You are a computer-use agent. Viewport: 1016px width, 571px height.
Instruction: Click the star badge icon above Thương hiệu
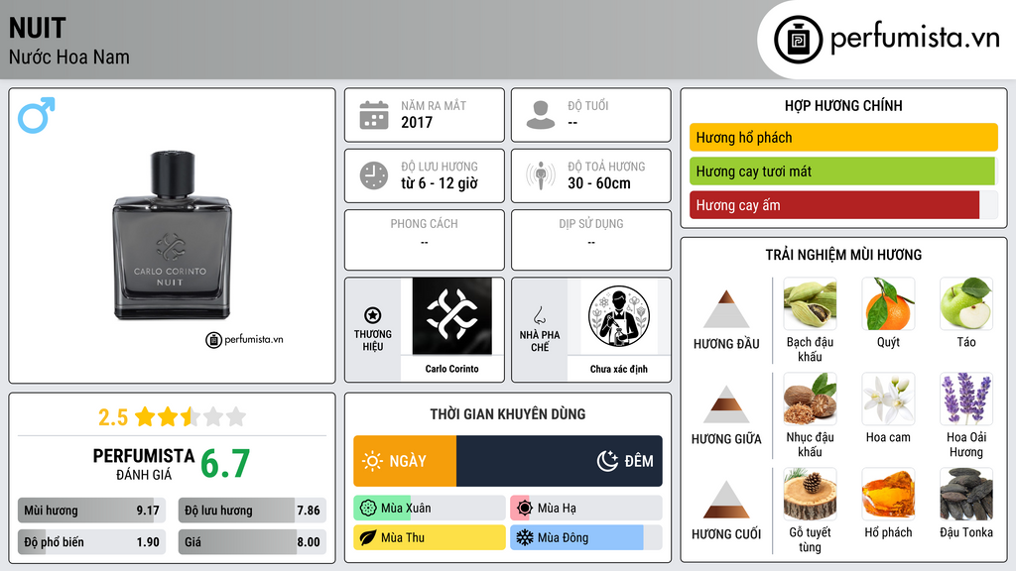(x=373, y=315)
